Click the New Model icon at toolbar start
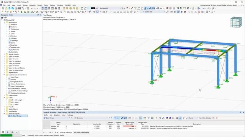Image resolution: width=245 pixels, height=137 pixels. pyautogui.click(x=3, y=8)
